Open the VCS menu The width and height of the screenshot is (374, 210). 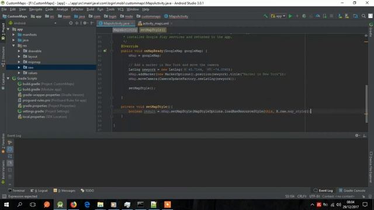pyautogui.click(x=120, y=9)
